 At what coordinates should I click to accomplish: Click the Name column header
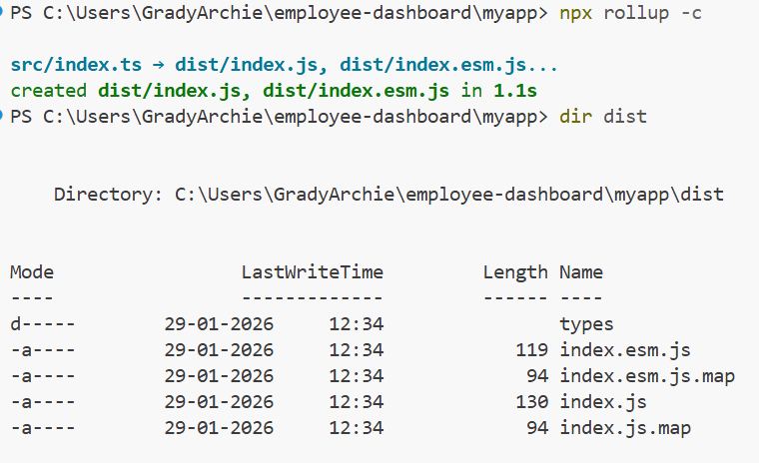580,272
